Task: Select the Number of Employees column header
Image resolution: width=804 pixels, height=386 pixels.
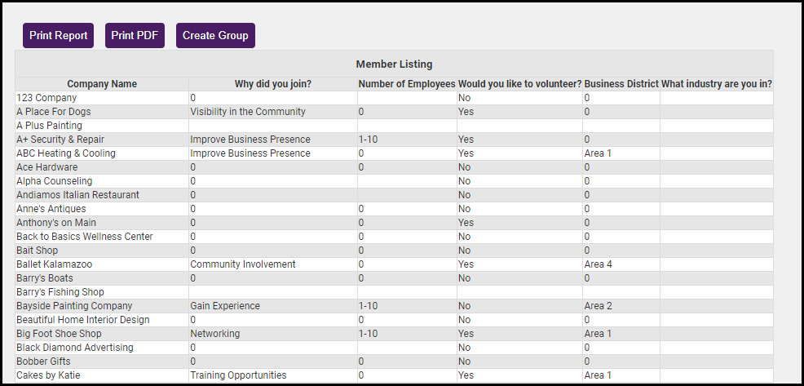Action: pyautogui.click(x=406, y=84)
